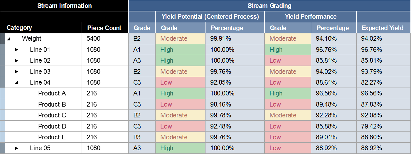411x154 pixels.
Task: Click the yellow Moderate performance cell for Product C
Action: (288, 115)
